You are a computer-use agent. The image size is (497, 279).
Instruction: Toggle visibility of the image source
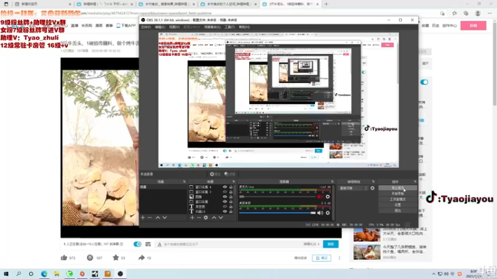(225, 197)
